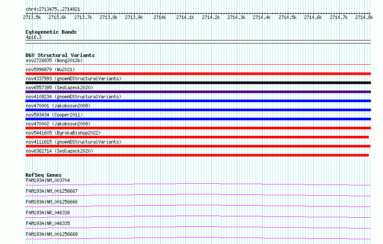Open transcript FAM193A|NM_001256667 label
The image size is (383, 244).
click(x=52, y=191)
